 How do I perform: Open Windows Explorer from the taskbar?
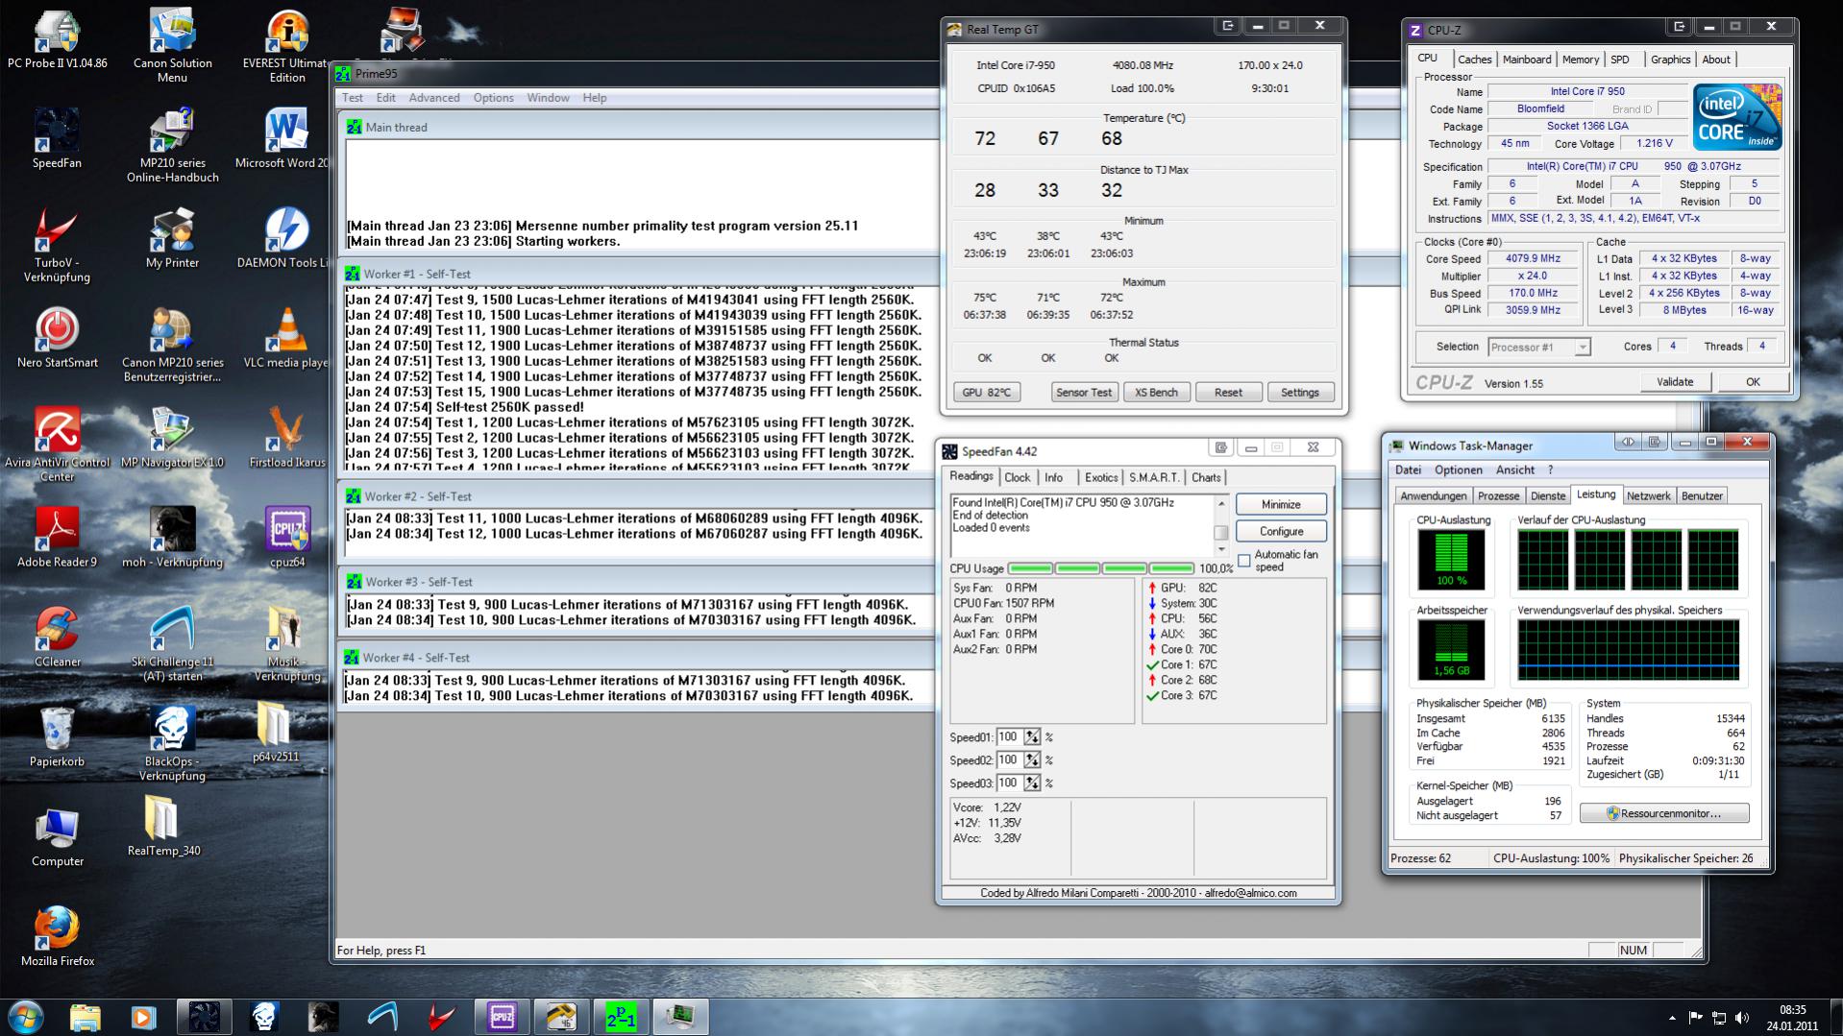click(85, 1017)
